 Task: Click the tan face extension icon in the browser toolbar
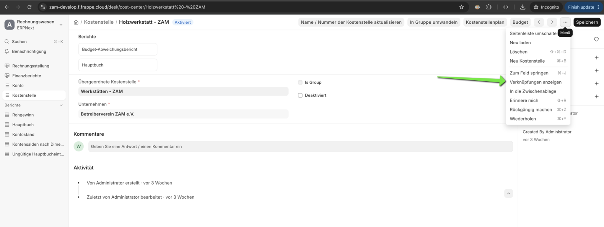point(477,7)
